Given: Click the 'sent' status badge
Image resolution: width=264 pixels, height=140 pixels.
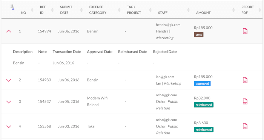Looking at the screenshot, I should (x=199, y=35).
